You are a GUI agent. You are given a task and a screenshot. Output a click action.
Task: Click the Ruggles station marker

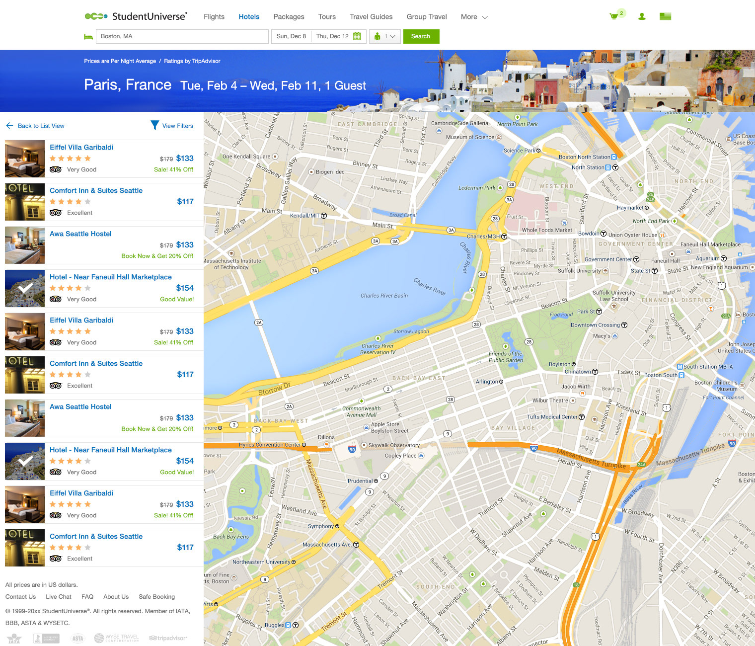click(295, 625)
